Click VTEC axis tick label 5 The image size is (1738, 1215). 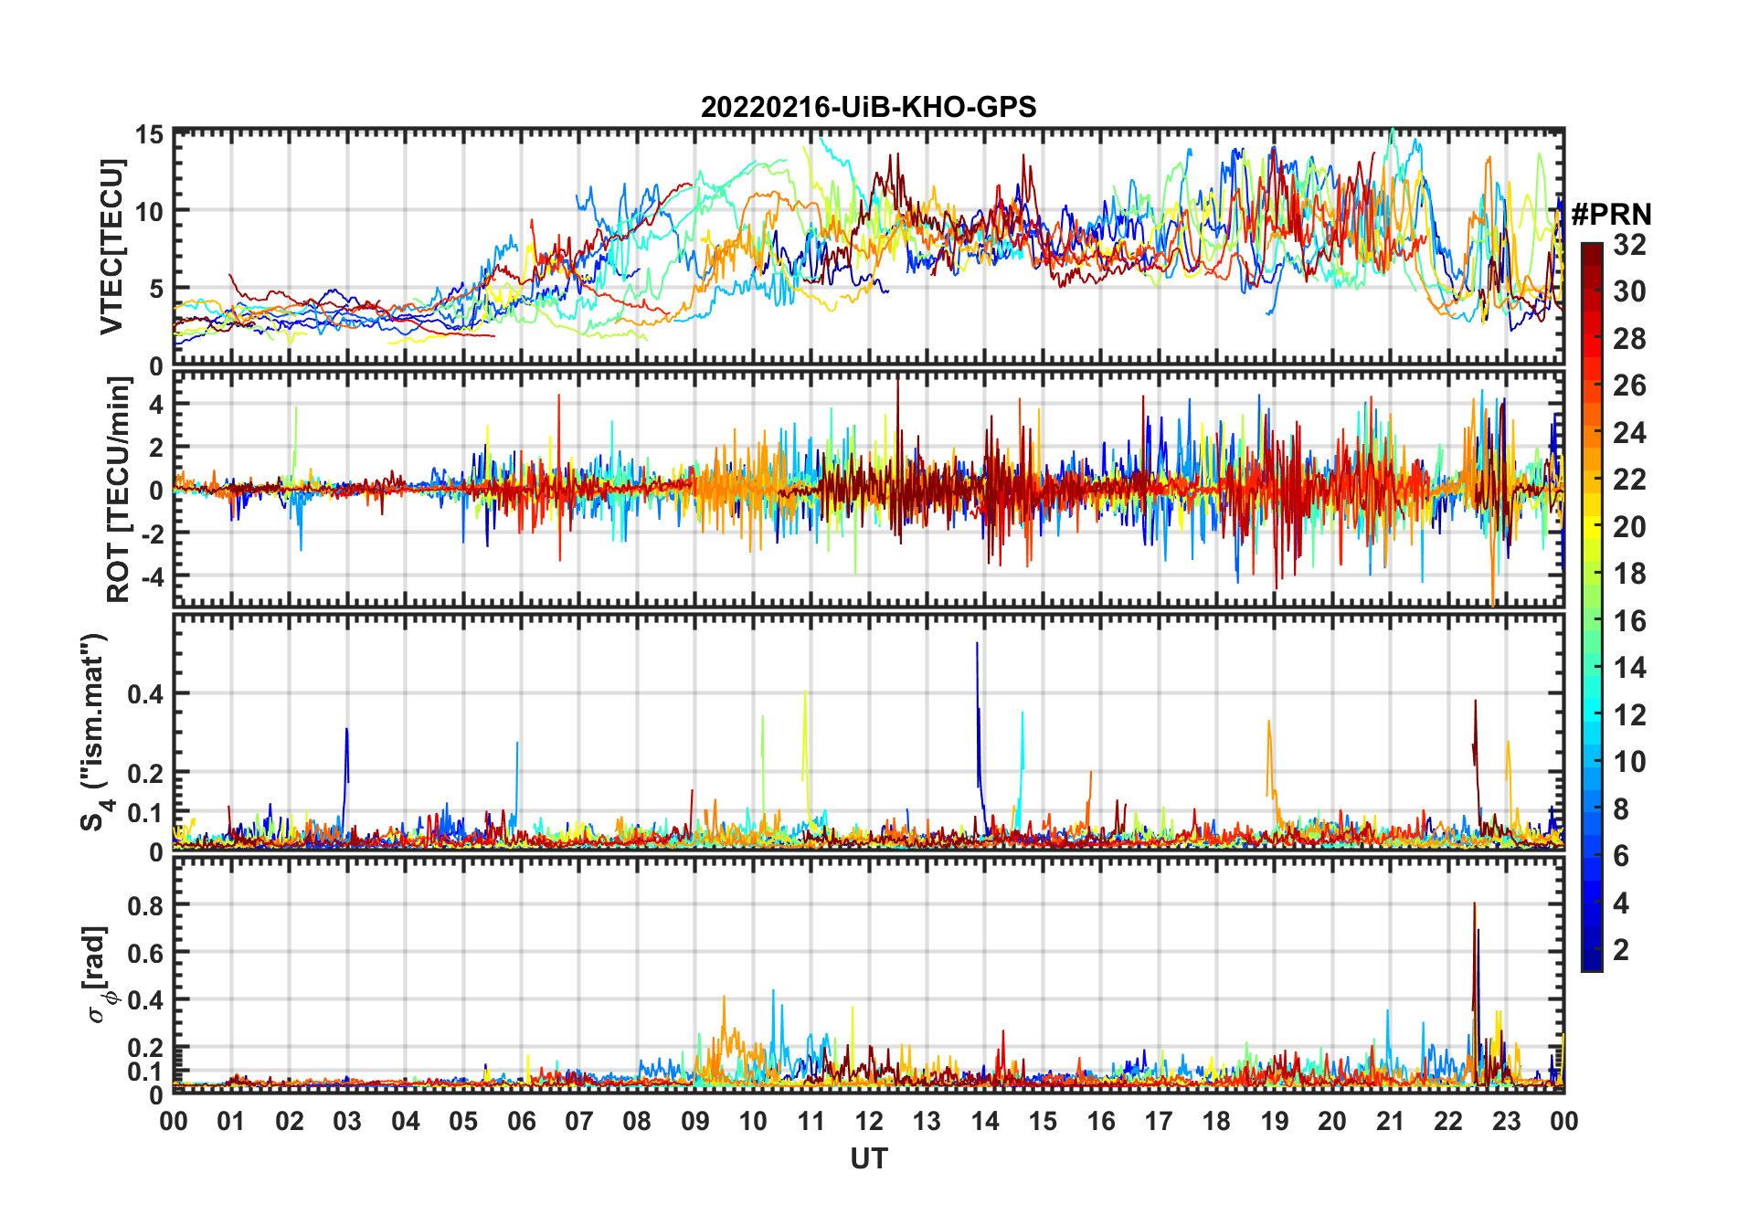tap(157, 290)
